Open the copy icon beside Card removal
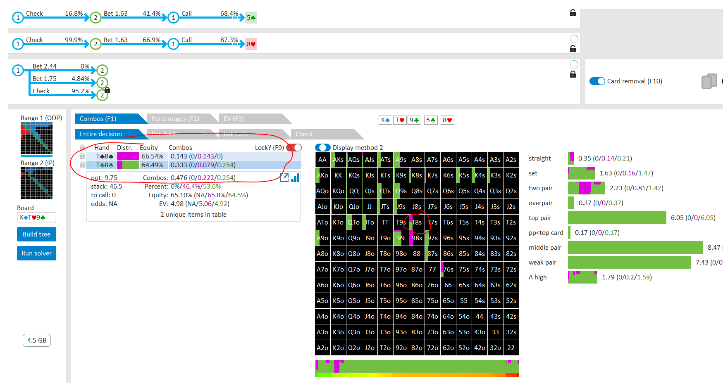The height and width of the screenshot is (383, 723). point(709,81)
